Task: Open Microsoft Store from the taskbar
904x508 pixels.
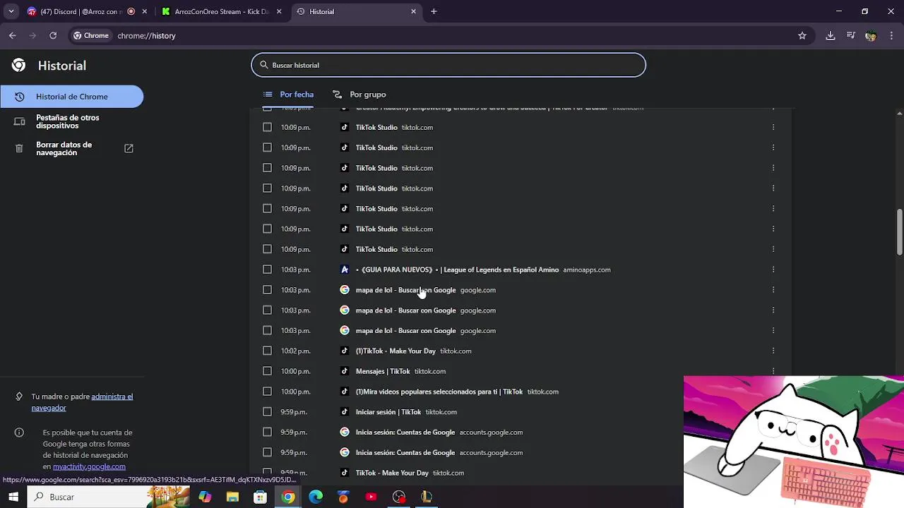Action: click(x=260, y=497)
